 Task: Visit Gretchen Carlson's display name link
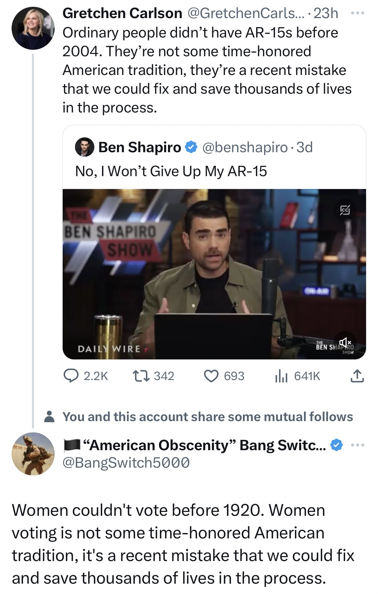[x=122, y=14]
